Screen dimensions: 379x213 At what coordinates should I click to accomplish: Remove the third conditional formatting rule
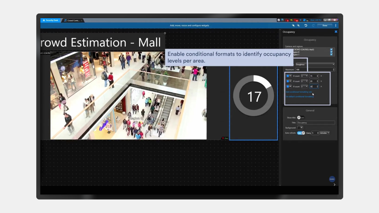click(x=321, y=86)
